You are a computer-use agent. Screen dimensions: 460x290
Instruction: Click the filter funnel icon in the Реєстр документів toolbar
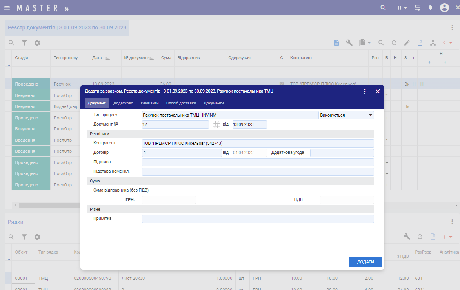click(x=24, y=43)
